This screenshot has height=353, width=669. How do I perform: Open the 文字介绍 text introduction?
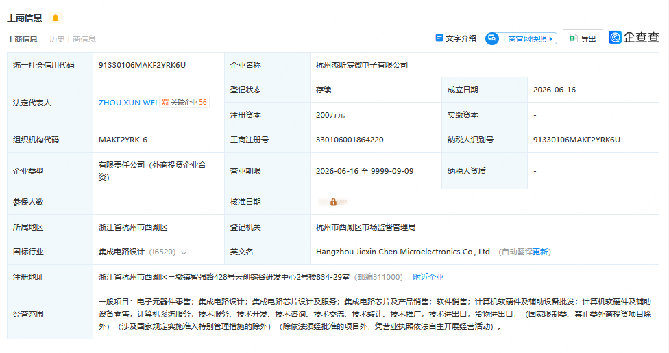(x=456, y=38)
